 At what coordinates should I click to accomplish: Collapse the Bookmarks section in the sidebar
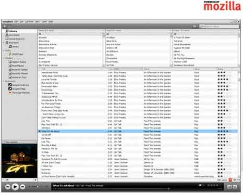point(4,81)
